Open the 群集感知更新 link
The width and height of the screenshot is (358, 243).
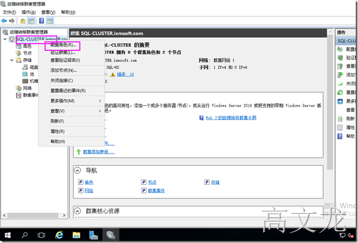[x=98, y=152]
